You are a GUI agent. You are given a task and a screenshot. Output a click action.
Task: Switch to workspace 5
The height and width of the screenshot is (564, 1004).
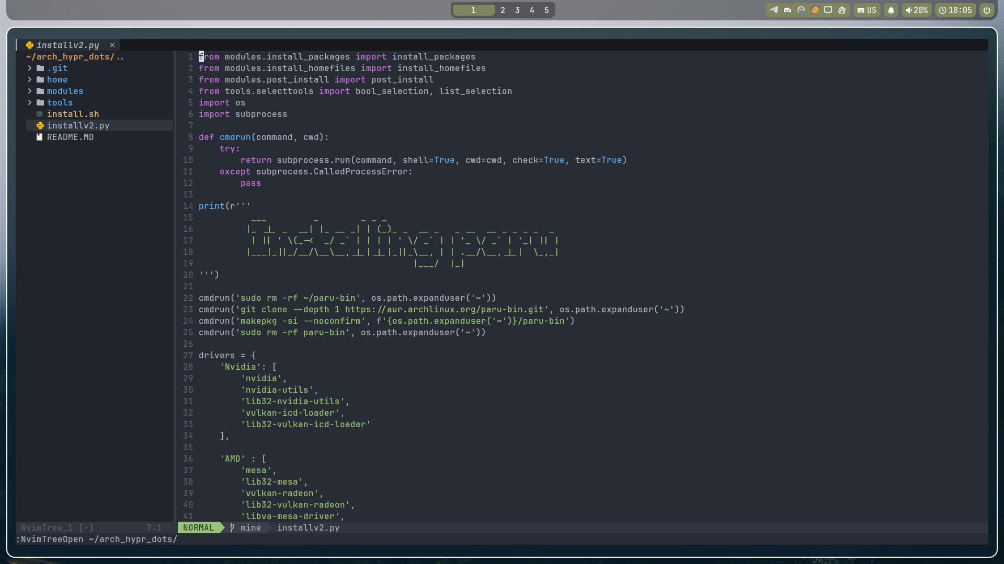[546, 10]
